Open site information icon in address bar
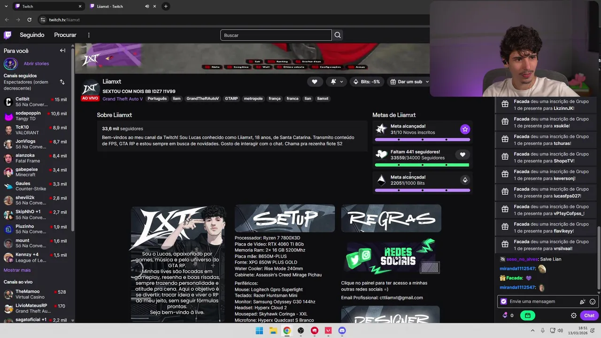Screen dimensions: 601x338 43,20
